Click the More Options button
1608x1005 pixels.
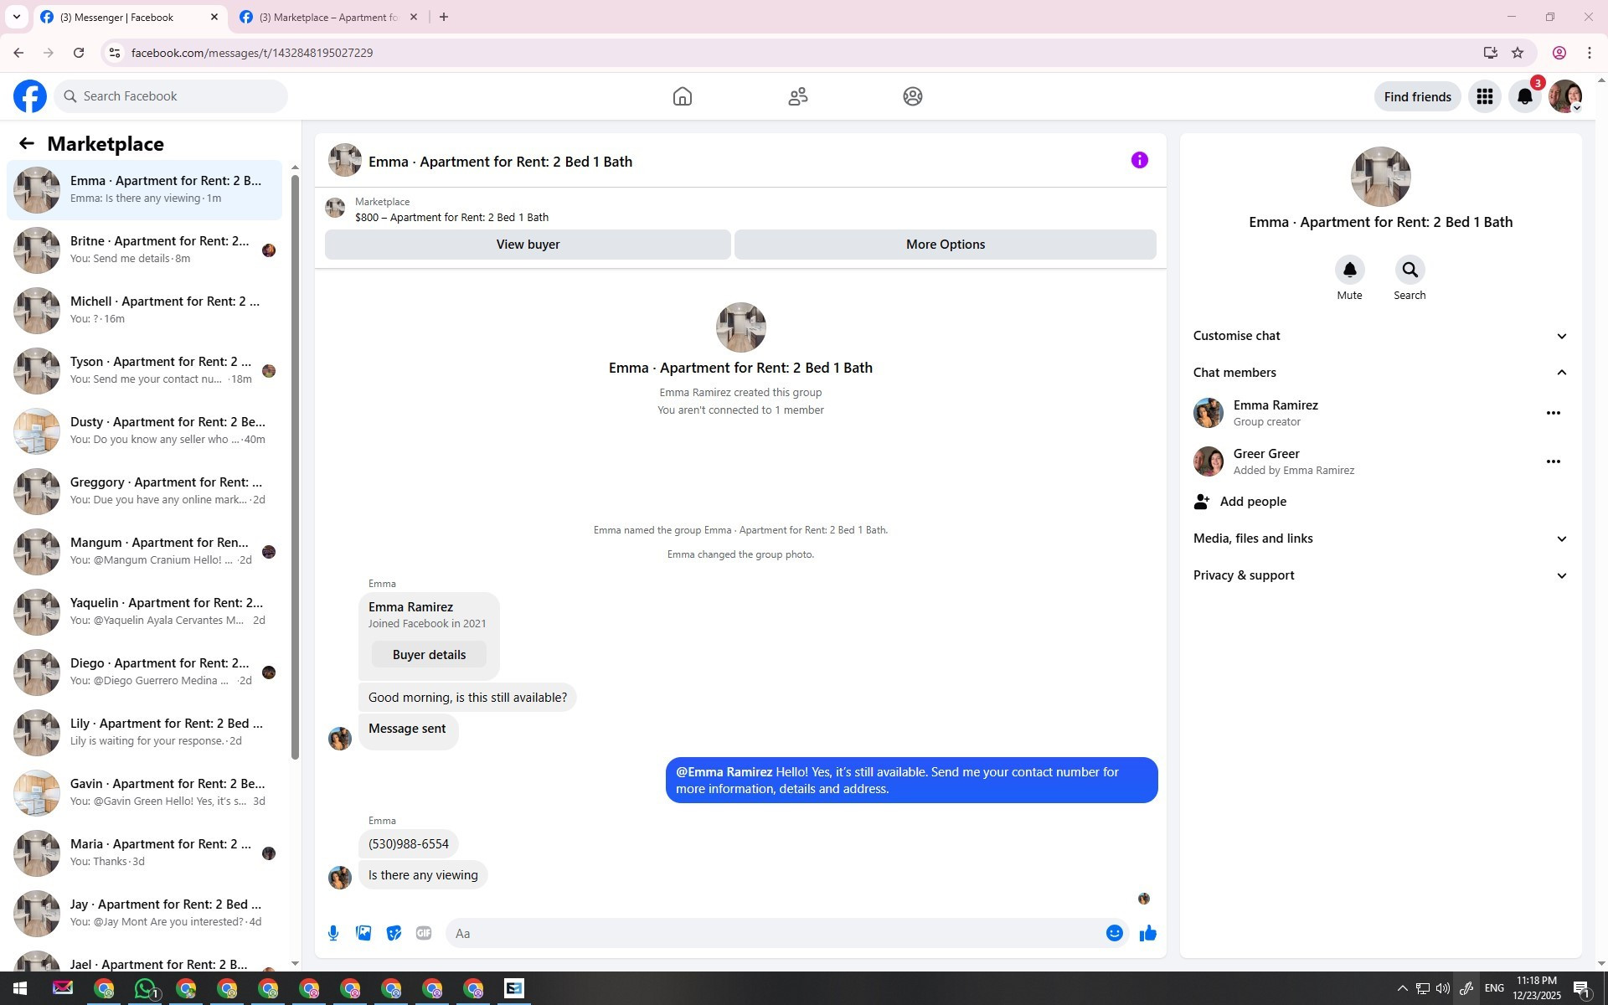click(945, 245)
